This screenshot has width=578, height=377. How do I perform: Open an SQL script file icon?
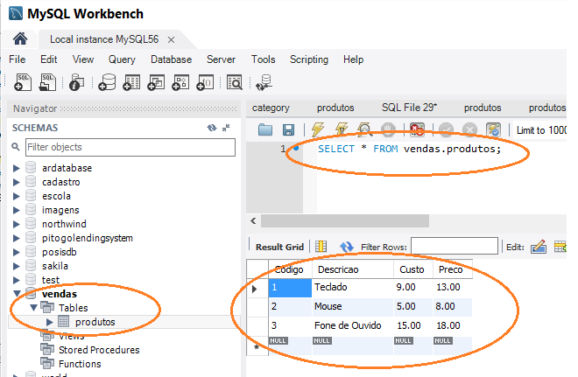[x=47, y=81]
